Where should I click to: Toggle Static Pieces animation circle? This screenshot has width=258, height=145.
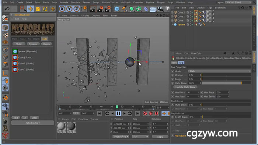(x=172, y=83)
